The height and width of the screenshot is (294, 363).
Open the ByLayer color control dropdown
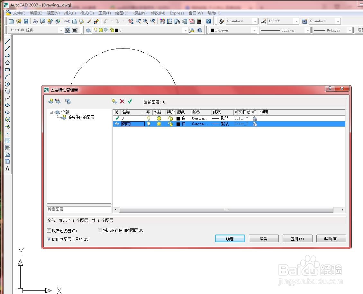click(x=254, y=30)
